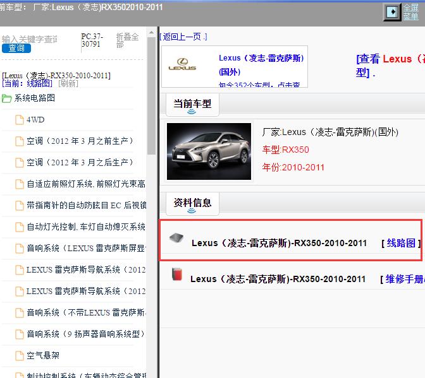425x378 pixels.
Task: Click document icon for 空气悬架
Action: pos(19,356)
